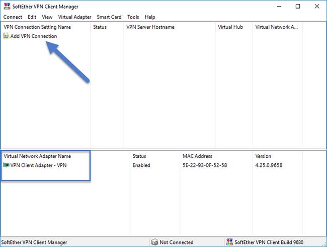Sort by VPN Connection Setting Name column
327x247 pixels.
[x=46, y=27]
